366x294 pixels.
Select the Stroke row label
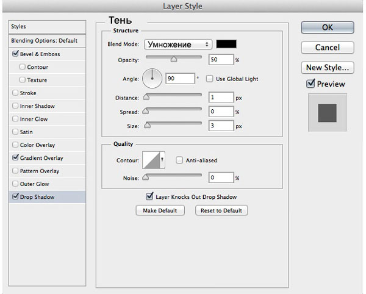point(28,93)
